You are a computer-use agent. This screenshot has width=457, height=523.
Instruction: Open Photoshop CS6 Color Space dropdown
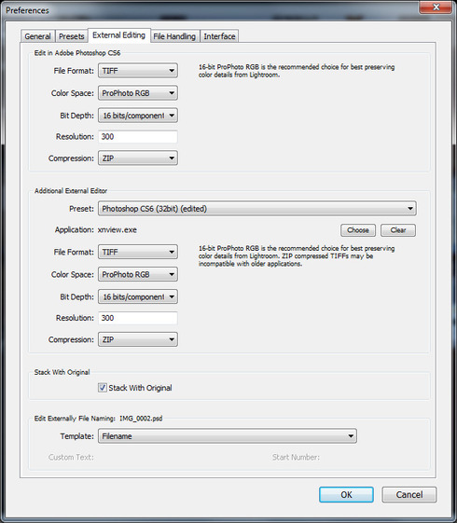click(x=138, y=93)
